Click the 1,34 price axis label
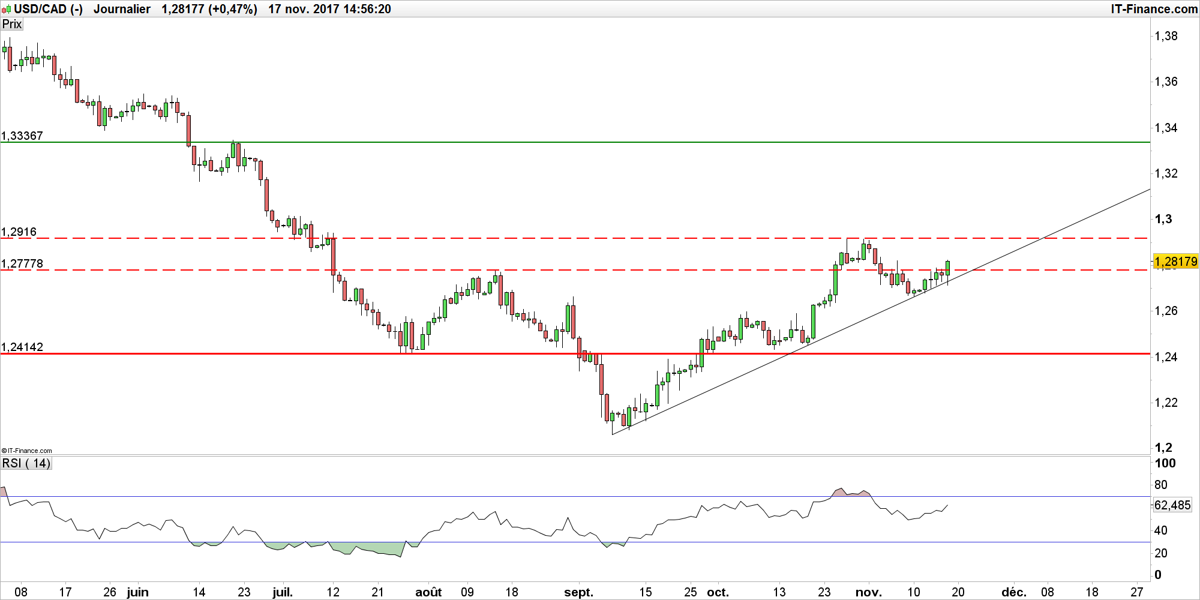Image resolution: width=1200 pixels, height=600 pixels. point(1166,128)
